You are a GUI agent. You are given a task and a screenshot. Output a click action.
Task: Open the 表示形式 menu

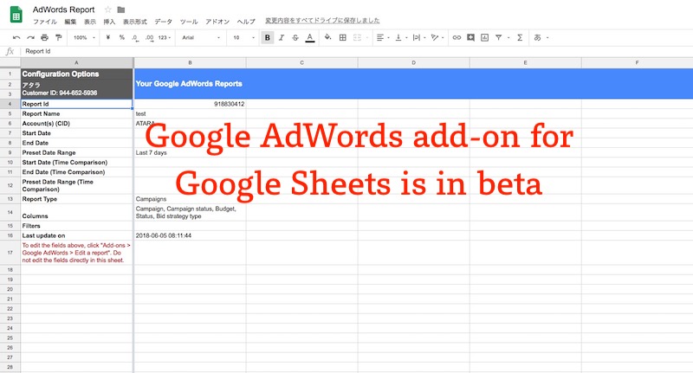[x=135, y=22]
